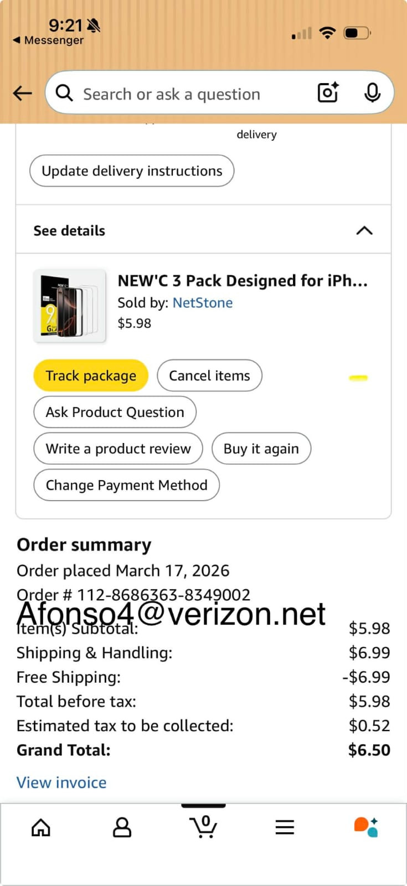Open the account profile icon
Image resolution: width=407 pixels, height=886 pixels.
point(122,827)
